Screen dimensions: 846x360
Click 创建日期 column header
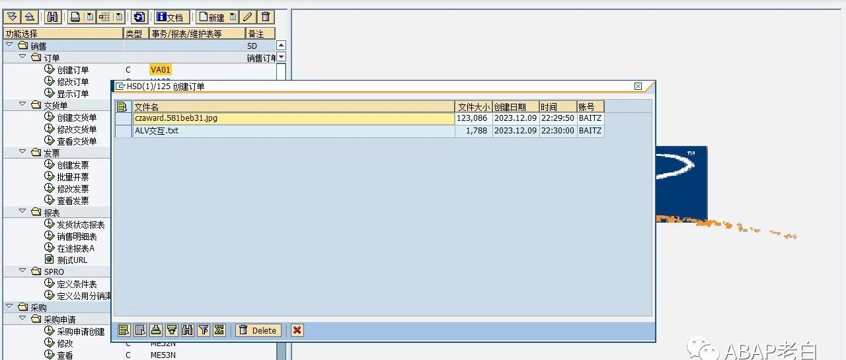click(x=515, y=107)
